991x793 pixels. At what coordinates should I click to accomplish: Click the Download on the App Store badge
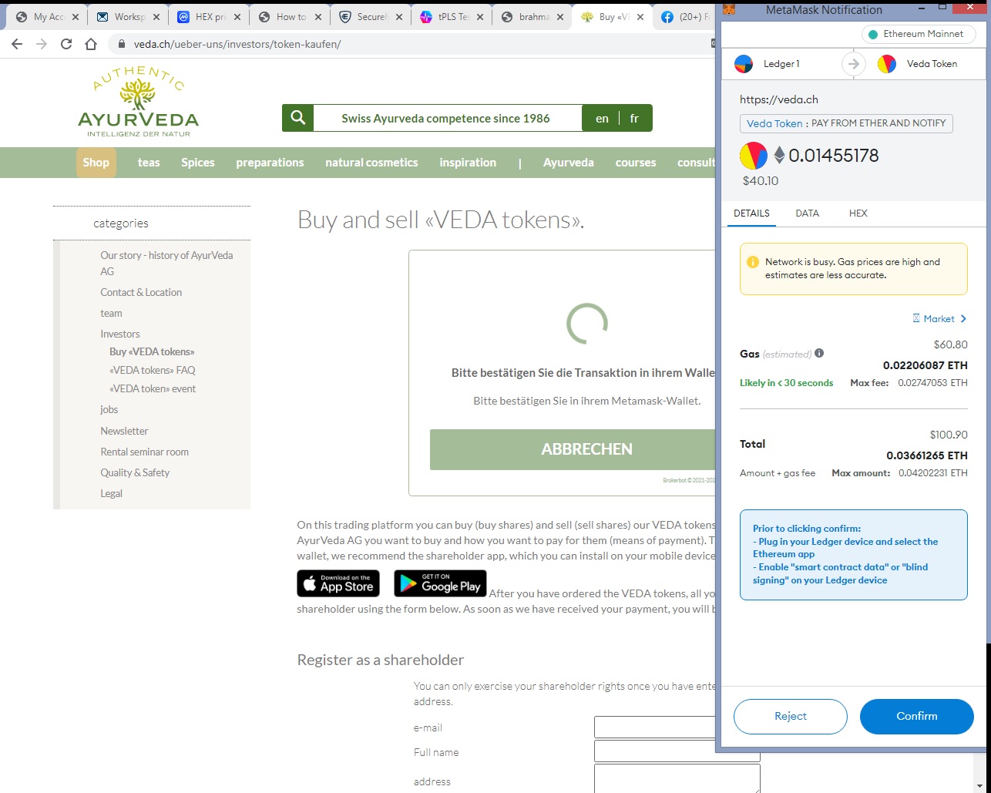338,583
